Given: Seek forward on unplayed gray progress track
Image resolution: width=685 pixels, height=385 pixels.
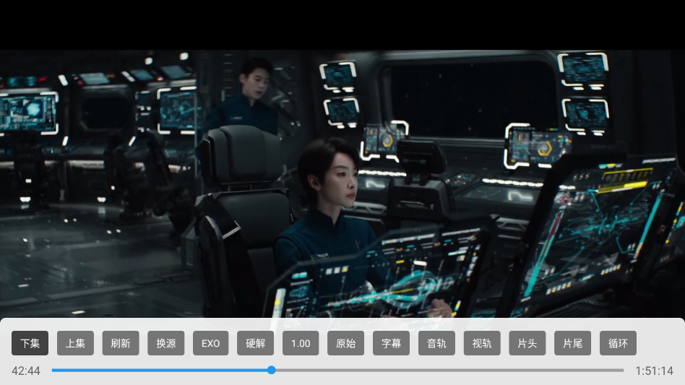Looking at the screenshot, I should coord(449,370).
